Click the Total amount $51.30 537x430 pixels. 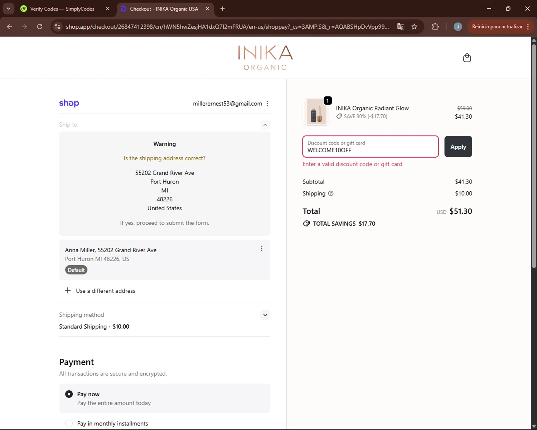point(461,211)
